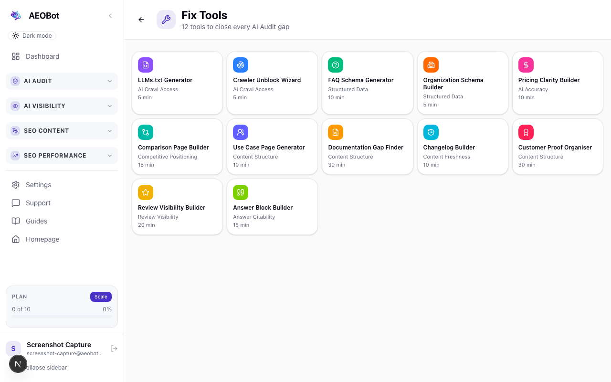Click the Customer Proof Organiser red badge icon
Viewport: 611px width, 382px height.
[526, 132]
